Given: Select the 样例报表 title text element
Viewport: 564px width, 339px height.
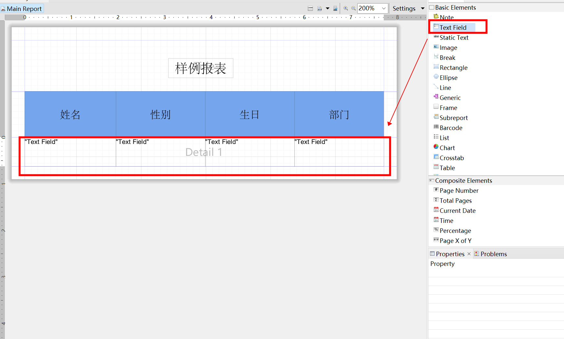Looking at the screenshot, I should pos(201,68).
